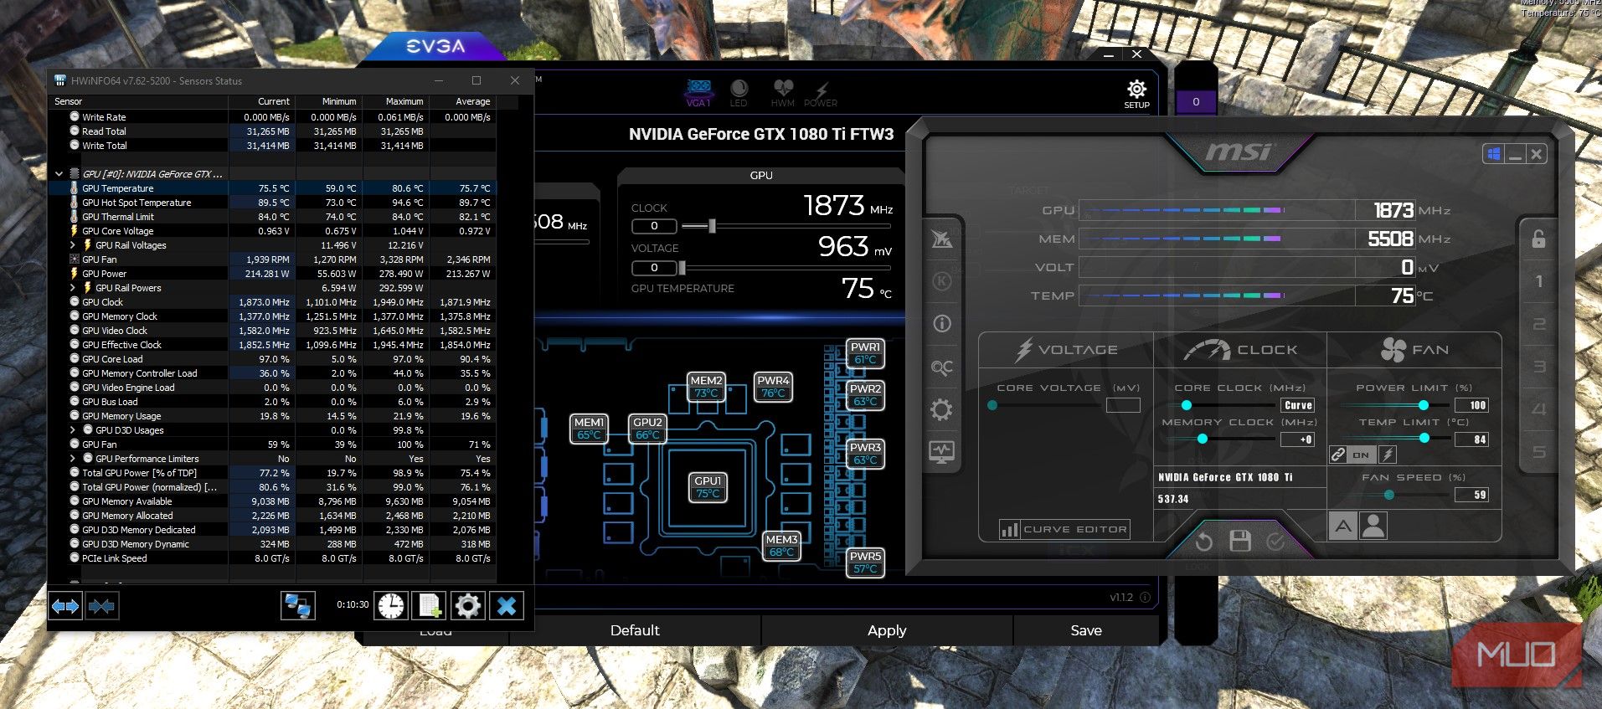Screen dimensions: 1602x709
Task: Click the Fan Speed percentage input field
Action: tap(1471, 495)
